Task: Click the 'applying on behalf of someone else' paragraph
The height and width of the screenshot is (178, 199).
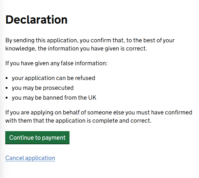Action: click(98, 116)
